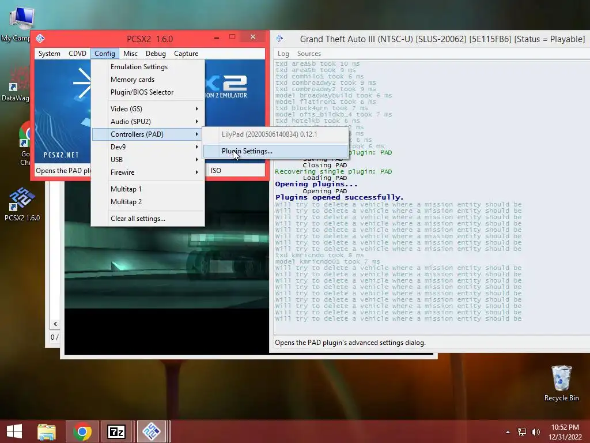Show hidden tray icons arrow
This screenshot has height=443, width=590.
tap(508, 432)
